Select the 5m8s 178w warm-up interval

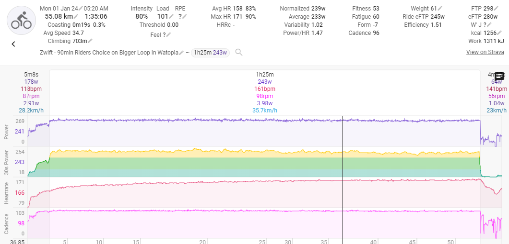pyautogui.click(x=31, y=92)
